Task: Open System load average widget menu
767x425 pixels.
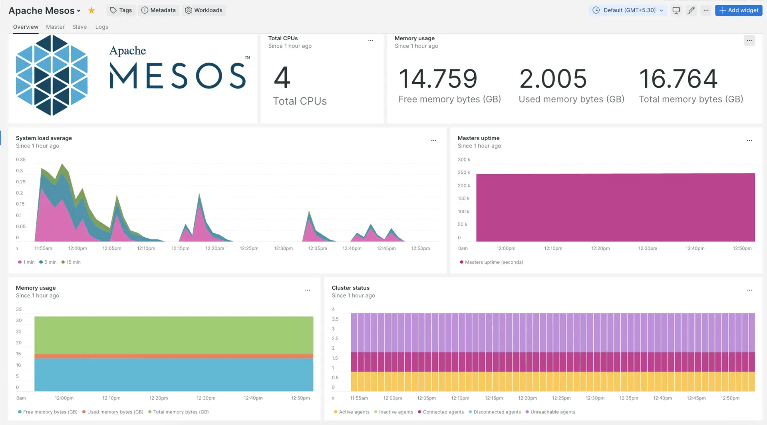Action: pos(433,140)
